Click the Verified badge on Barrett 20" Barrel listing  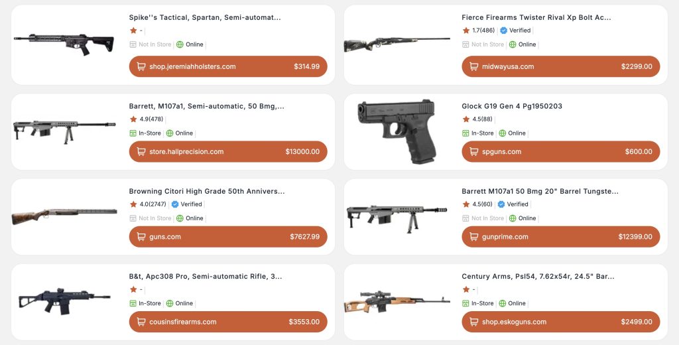pos(501,204)
